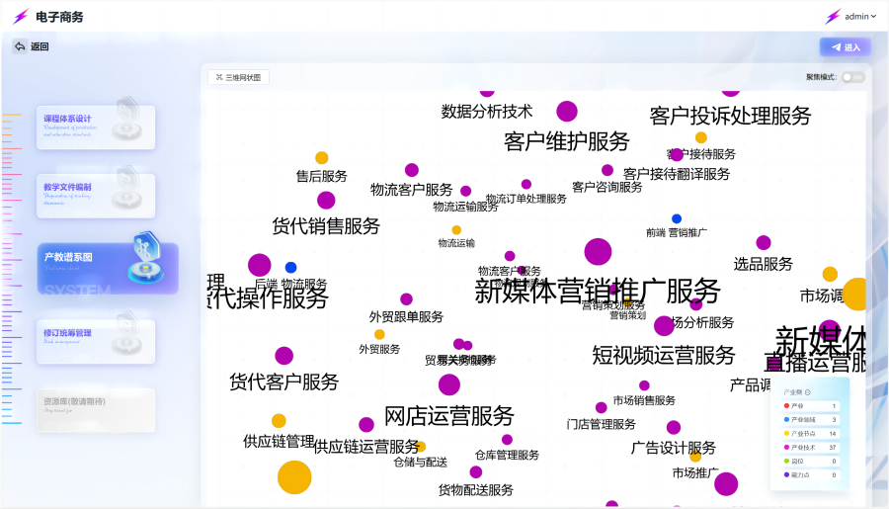Open the 三维网状图 view selector
The image size is (889, 509).
[x=238, y=77]
